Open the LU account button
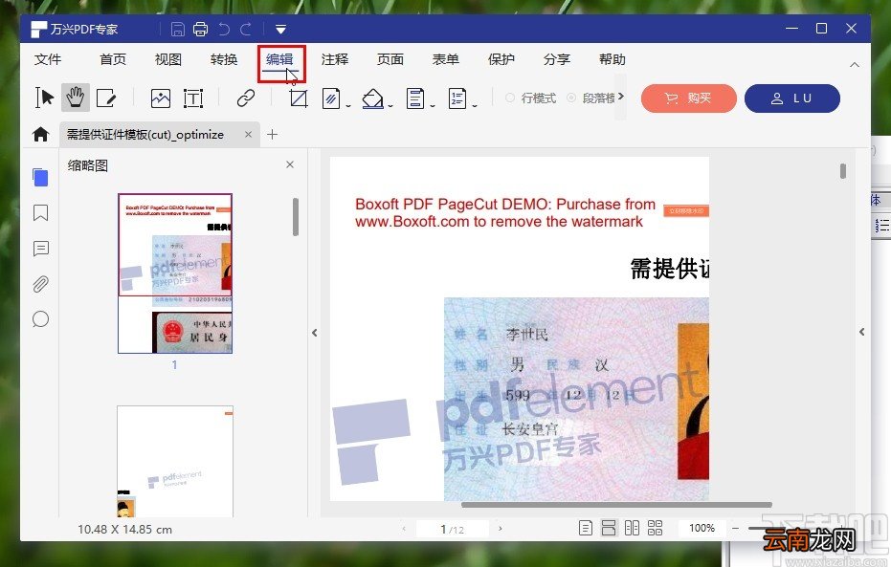 click(792, 98)
